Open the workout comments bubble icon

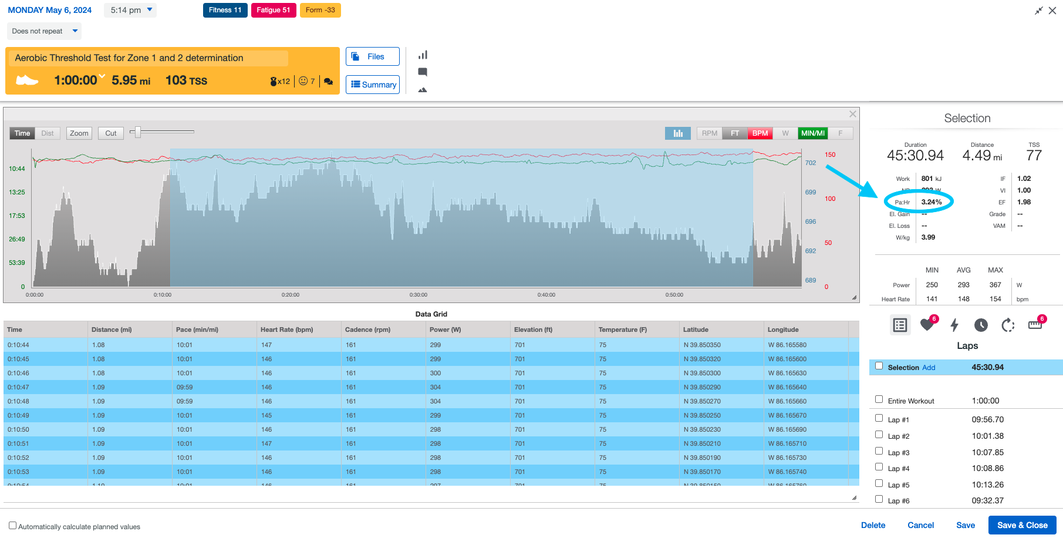[x=423, y=72]
